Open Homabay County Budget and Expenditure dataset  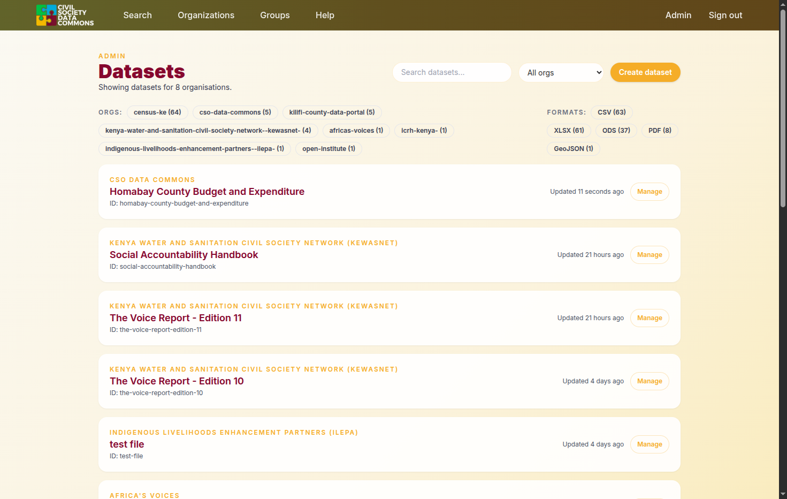click(207, 192)
